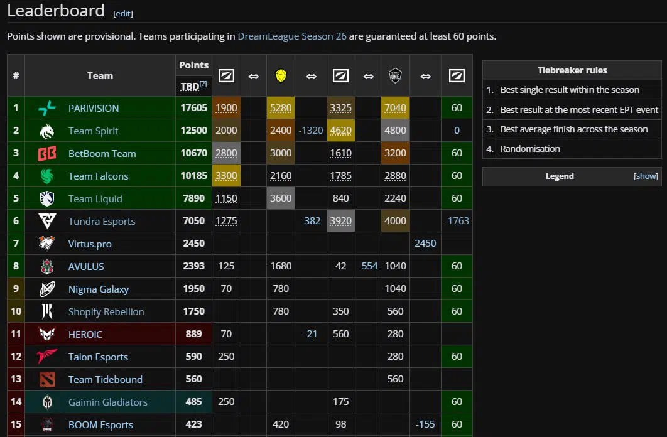The height and width of the screenshot is (437, 667).
Task: Click the Nigma Galaxy logo
Action: tap(47, 289)
